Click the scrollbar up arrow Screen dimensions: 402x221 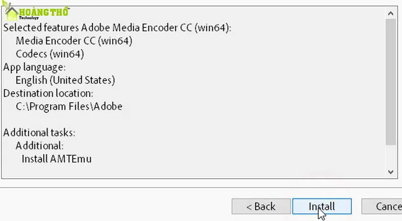click(x=391, y=13)
